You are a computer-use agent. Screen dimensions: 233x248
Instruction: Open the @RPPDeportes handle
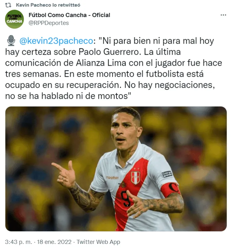tap(48, 23)
